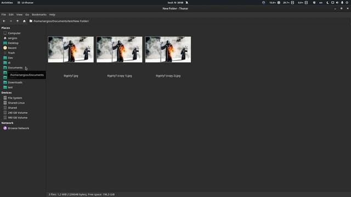Image resolution: width=351 pixels, height=197 pixels.
Task: Click the Browse Network globe icon
Action: (5, 128)
